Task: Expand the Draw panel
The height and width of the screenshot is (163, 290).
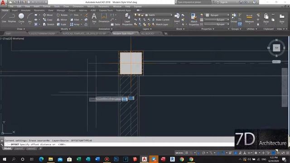Action: coord(21,29)
